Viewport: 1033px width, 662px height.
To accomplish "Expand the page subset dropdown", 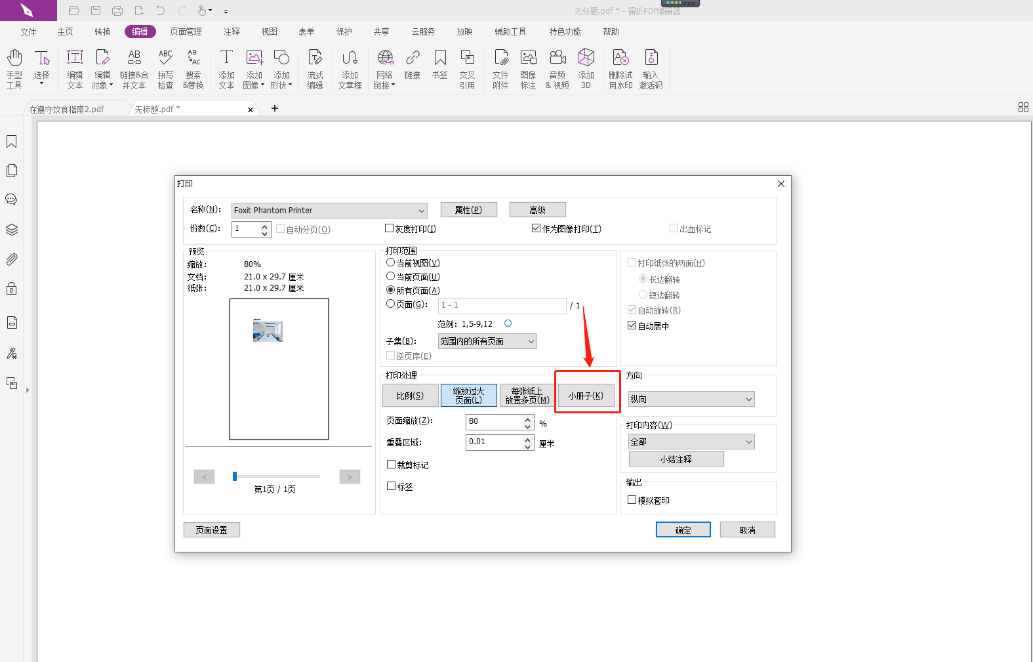I will pyautogui.click(x=487, y=341).
